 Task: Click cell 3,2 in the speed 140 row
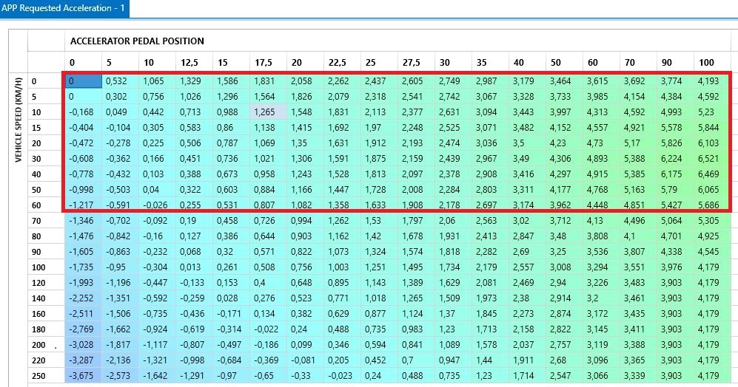601,298
